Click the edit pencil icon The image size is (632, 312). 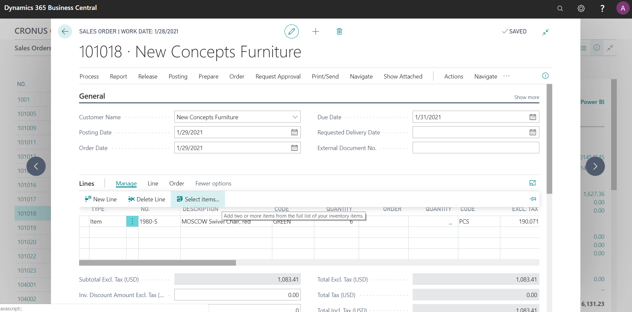(292, 31)
